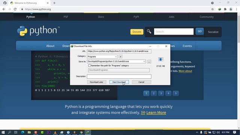The image size is (240, 135).
Task: Switch to the Community top navigation tab
Action: pyautogui.click(x=207, y=17)
